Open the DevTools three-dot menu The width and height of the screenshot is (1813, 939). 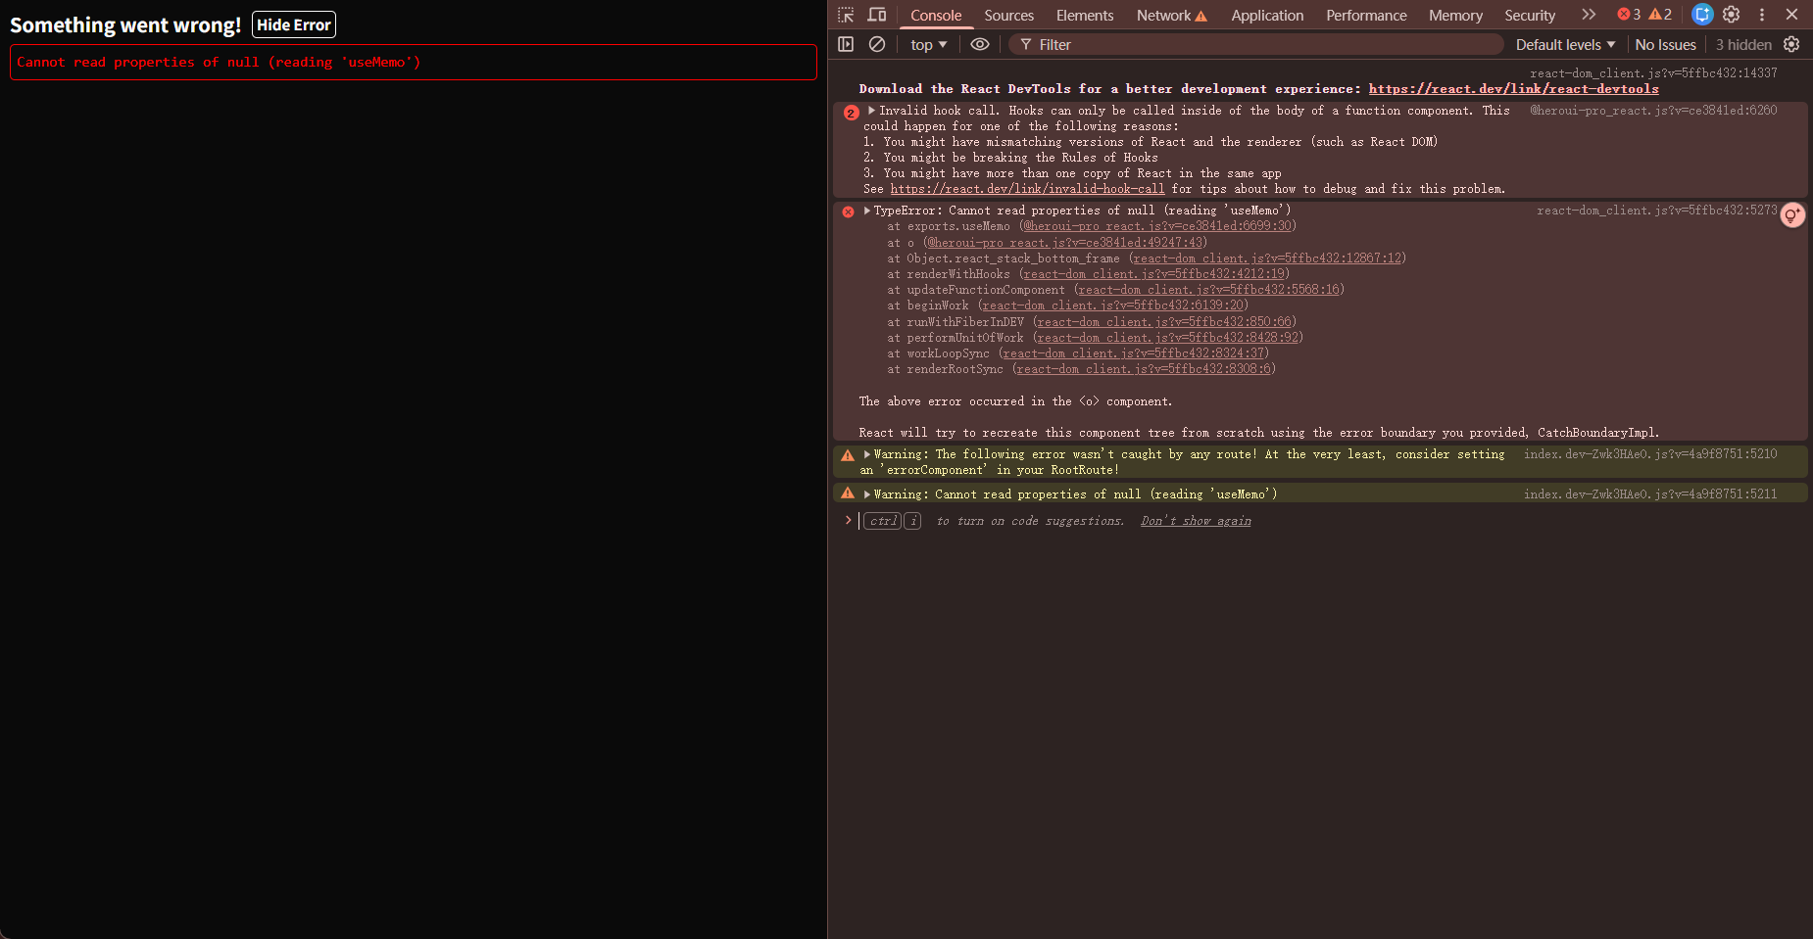[1762, 15]
